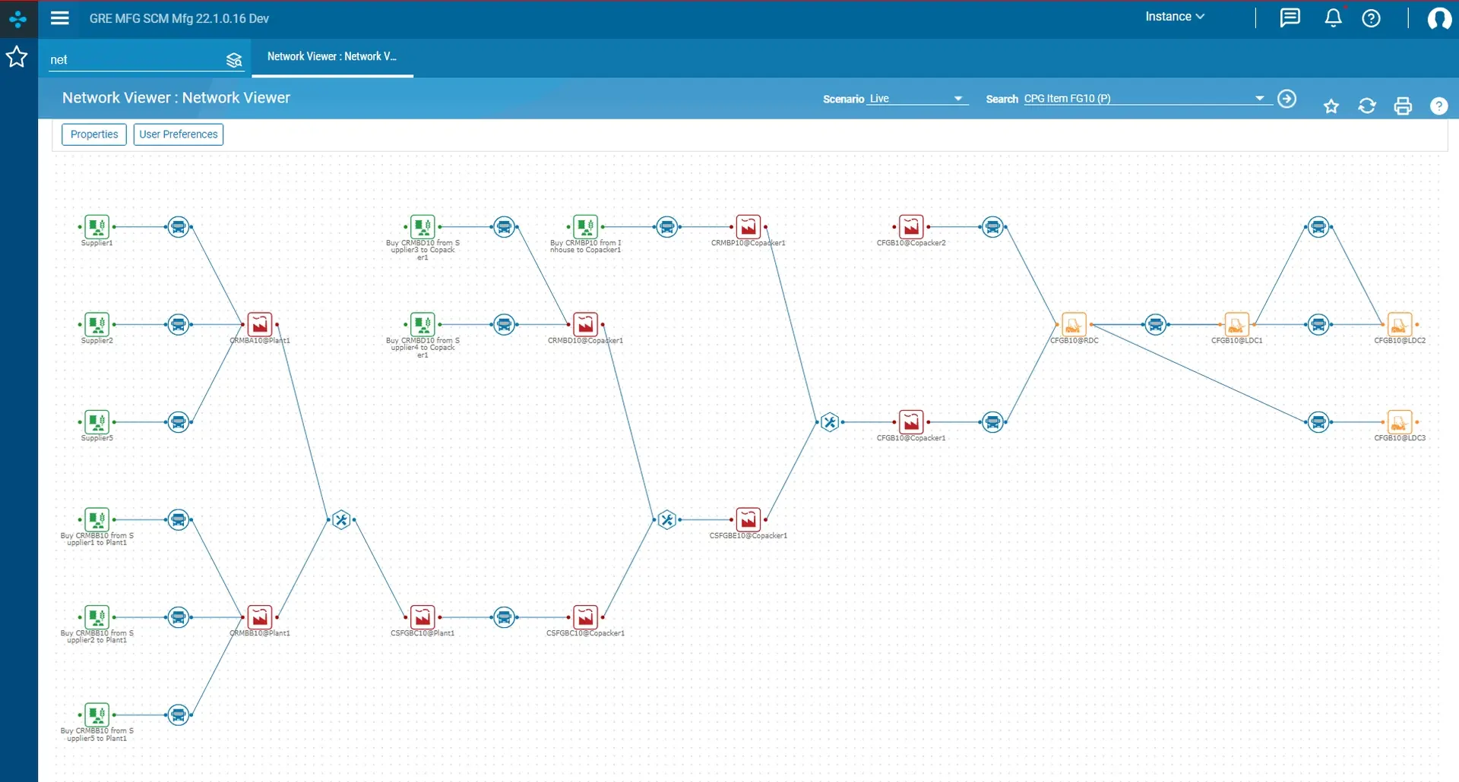Select 'Buy CRMBP10 from Inhouse to Copacker1' node
Screen dimensions: 1459x782
coord(585,227)
